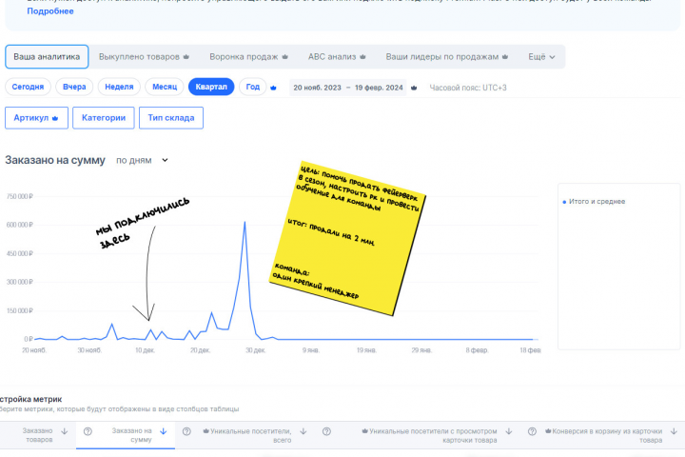Open help icon before Заказано на сумму column
685x457 pixels.
tap(88, 431)
